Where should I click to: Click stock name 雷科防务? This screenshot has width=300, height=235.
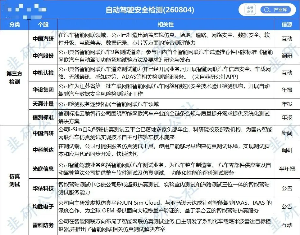click(x=43, y=225)
